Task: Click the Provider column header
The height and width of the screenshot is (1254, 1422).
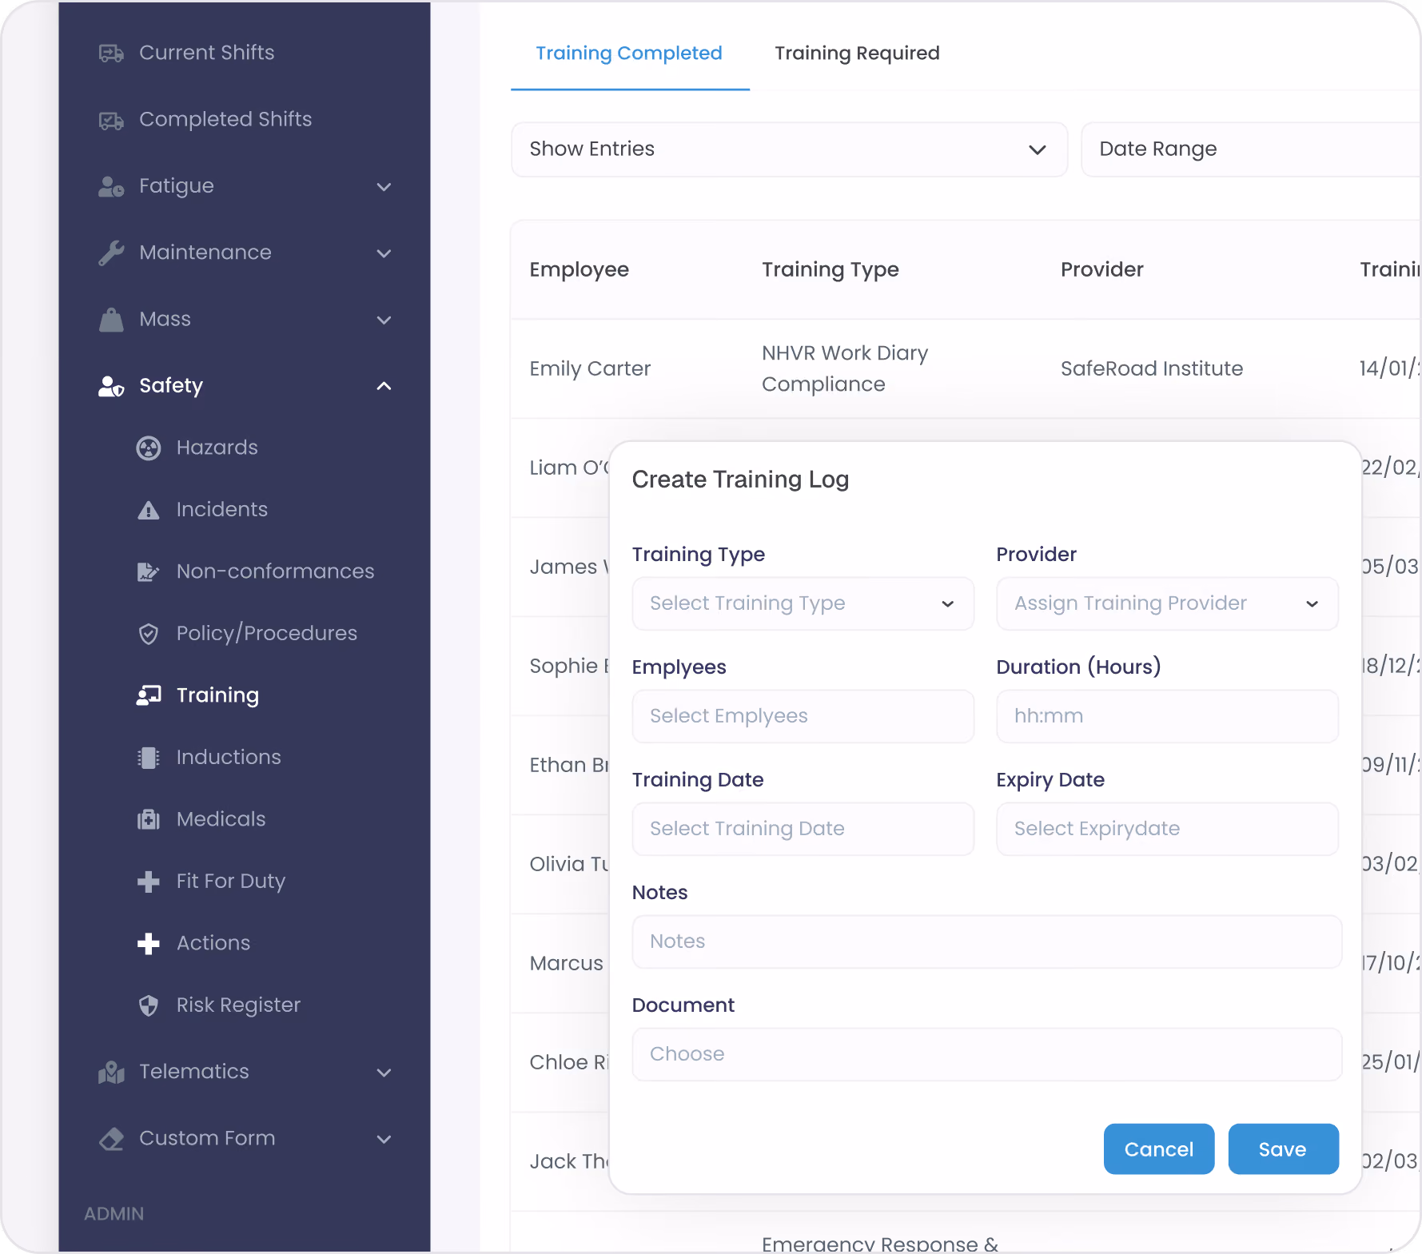Action: [1102, 270]
